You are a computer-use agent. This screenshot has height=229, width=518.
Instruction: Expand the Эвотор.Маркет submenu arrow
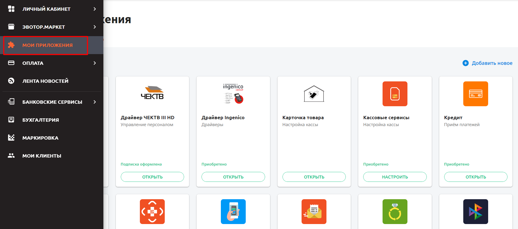(95, 27)
